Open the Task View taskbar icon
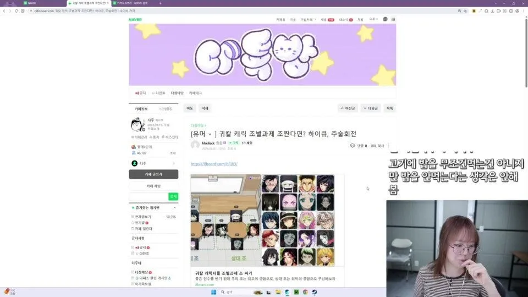 pos(268,292)
